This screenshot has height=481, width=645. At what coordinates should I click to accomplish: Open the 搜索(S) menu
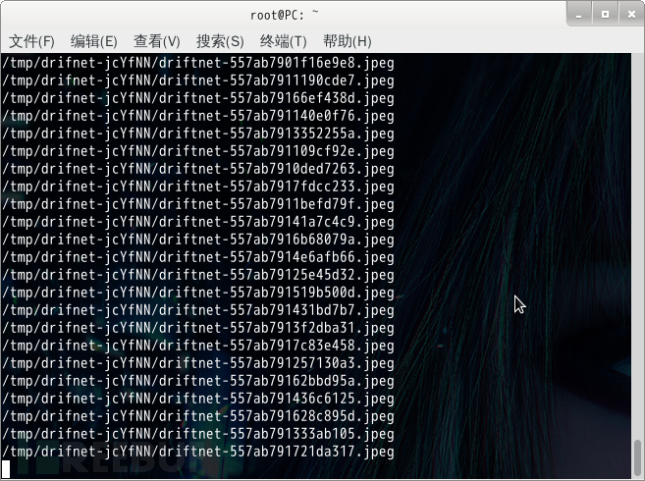coord(220,41)
